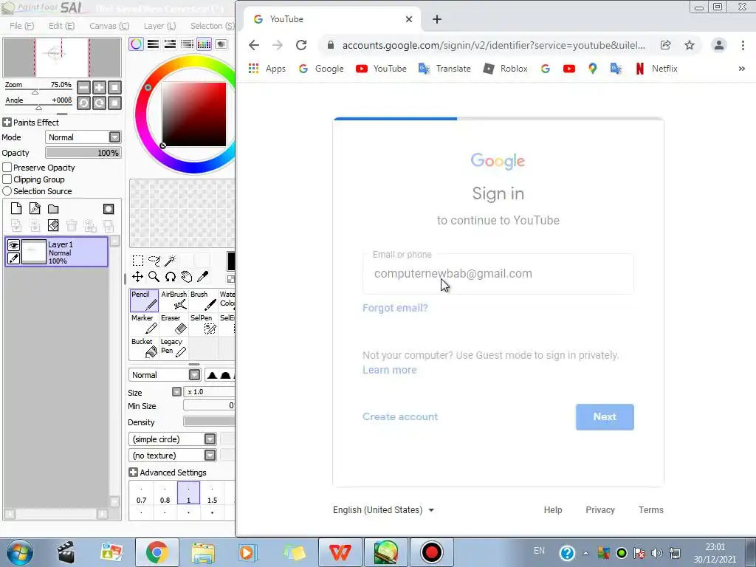This screenshot has height=567, width=756.
Task: Select the Brush tool in SAI
Action: (x=203, y=300)
